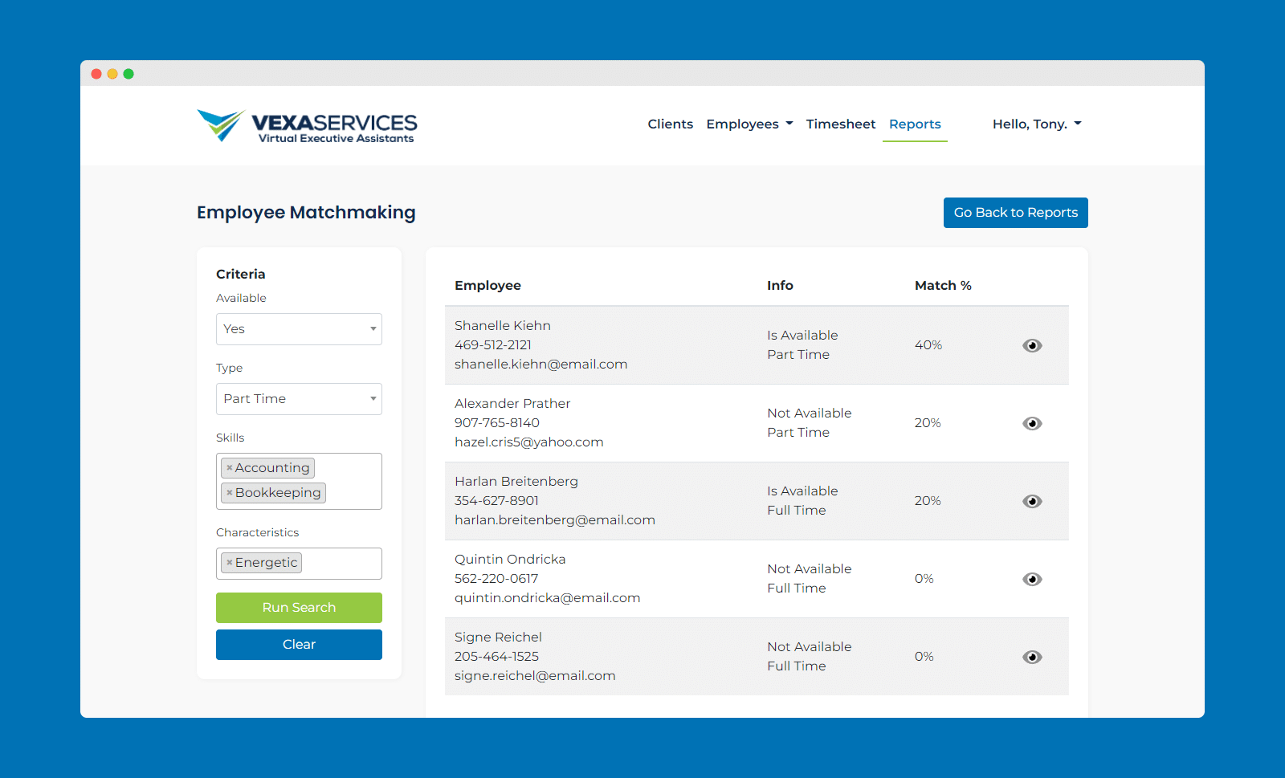1285x778 pixels.
Task: View Harlan Breitenberg's details via eye icon
Action: (x=1032, y=501)
